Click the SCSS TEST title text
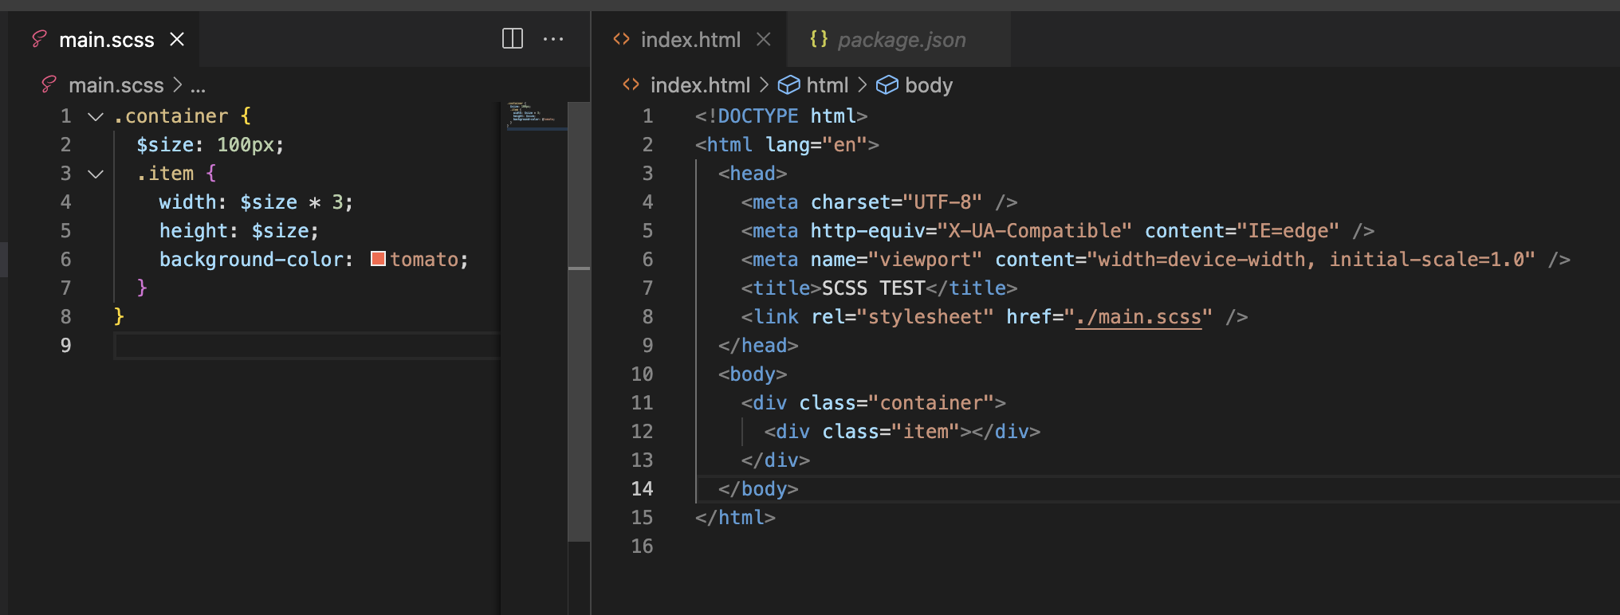Viewport: 1620px width, 615px height. 873,288
